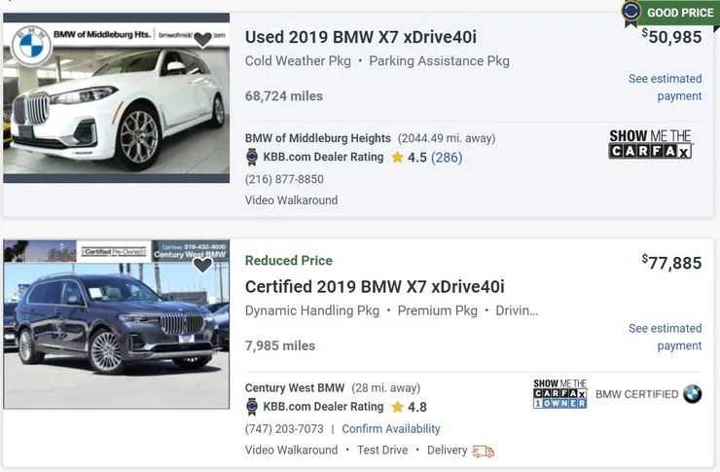Click the Good Price badge icon

tap(632, 13)
